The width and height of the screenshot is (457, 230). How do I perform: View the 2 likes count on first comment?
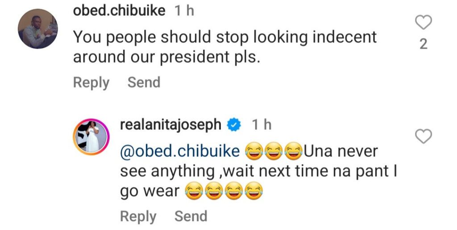tap(424, 44)
